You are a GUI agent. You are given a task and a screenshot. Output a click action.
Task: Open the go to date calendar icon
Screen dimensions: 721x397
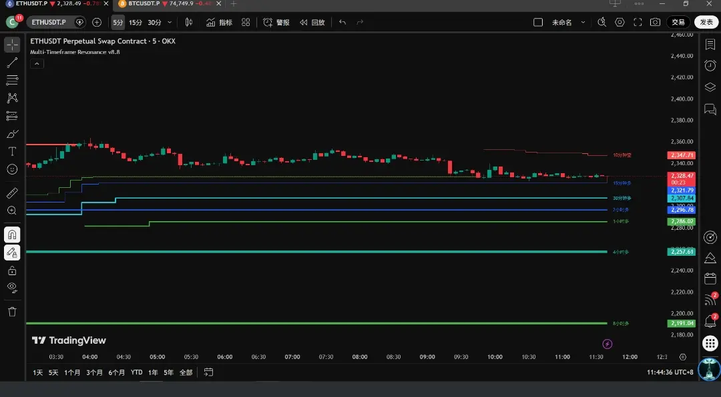[208, 372]
